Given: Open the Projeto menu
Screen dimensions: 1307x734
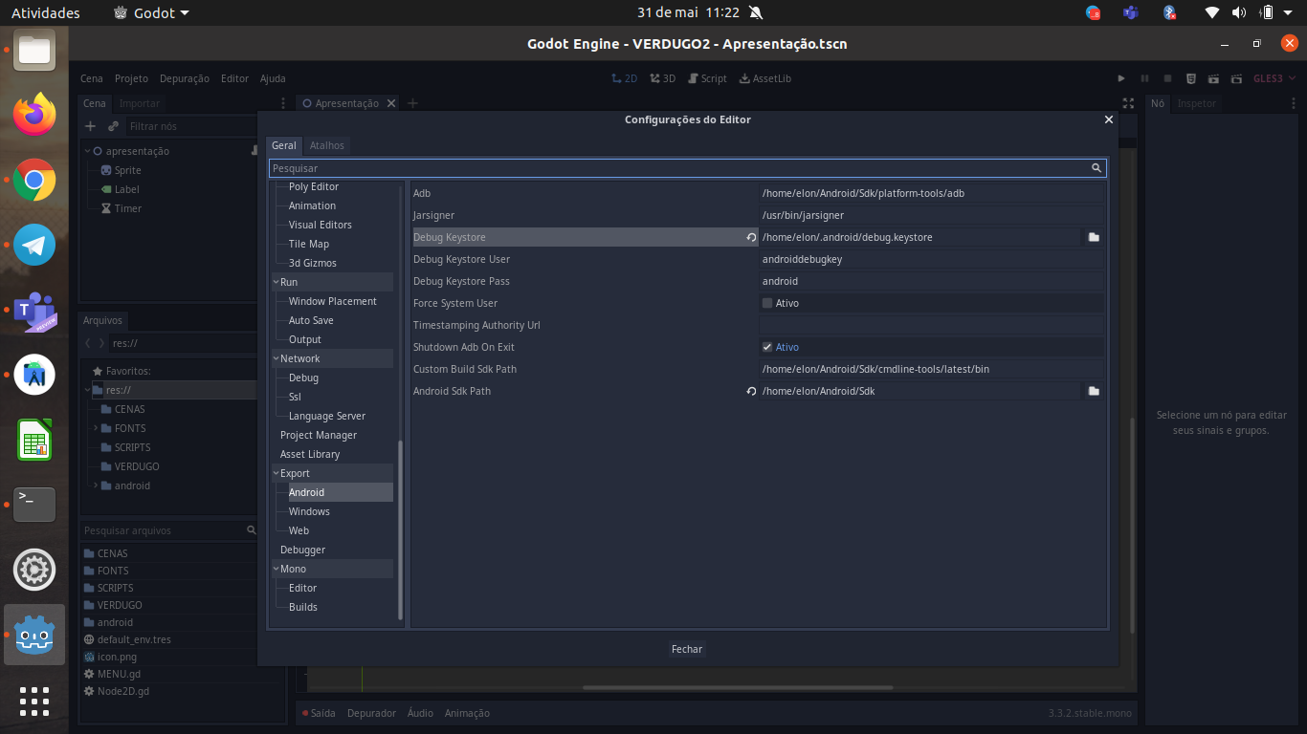Looking at the screenshot, I should [x=131, y=78].
